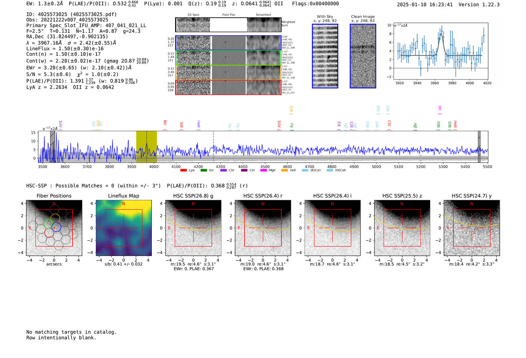Click the green fiber circle in Fiber Positions
526x358 pixels.
point(48,224)
